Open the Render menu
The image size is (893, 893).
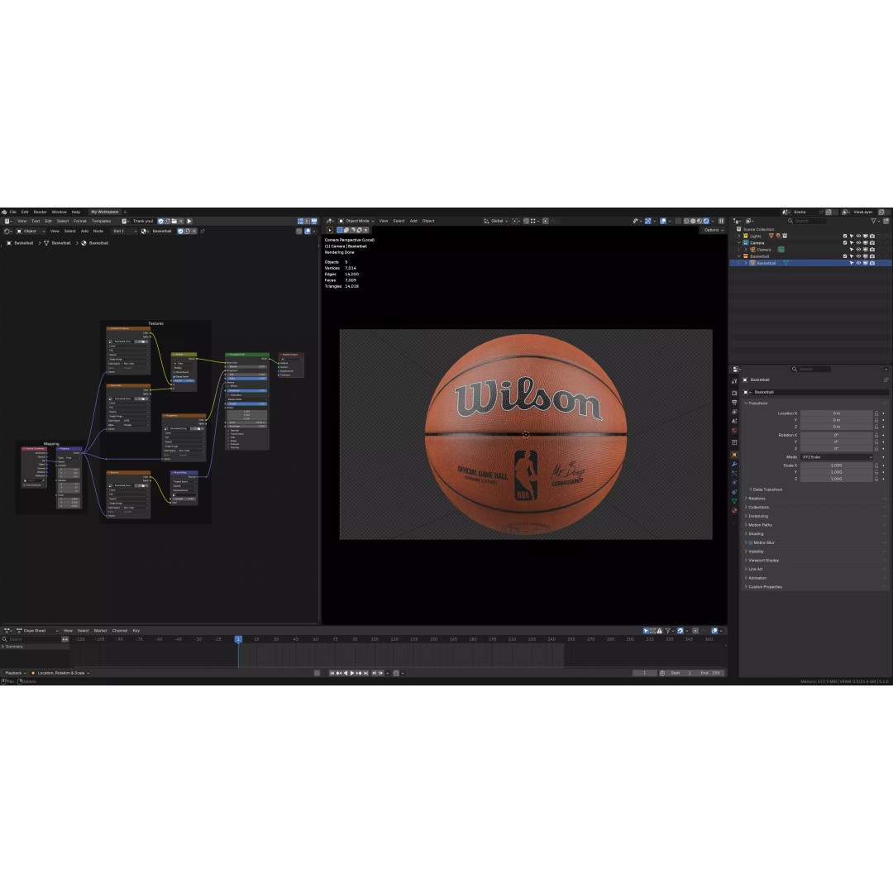point(40,212)
